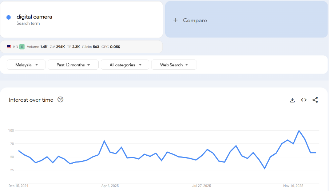The width and height of the screenshot is (329, 191).
Task: Open help for Interest over time
Action: pos(60,100)
